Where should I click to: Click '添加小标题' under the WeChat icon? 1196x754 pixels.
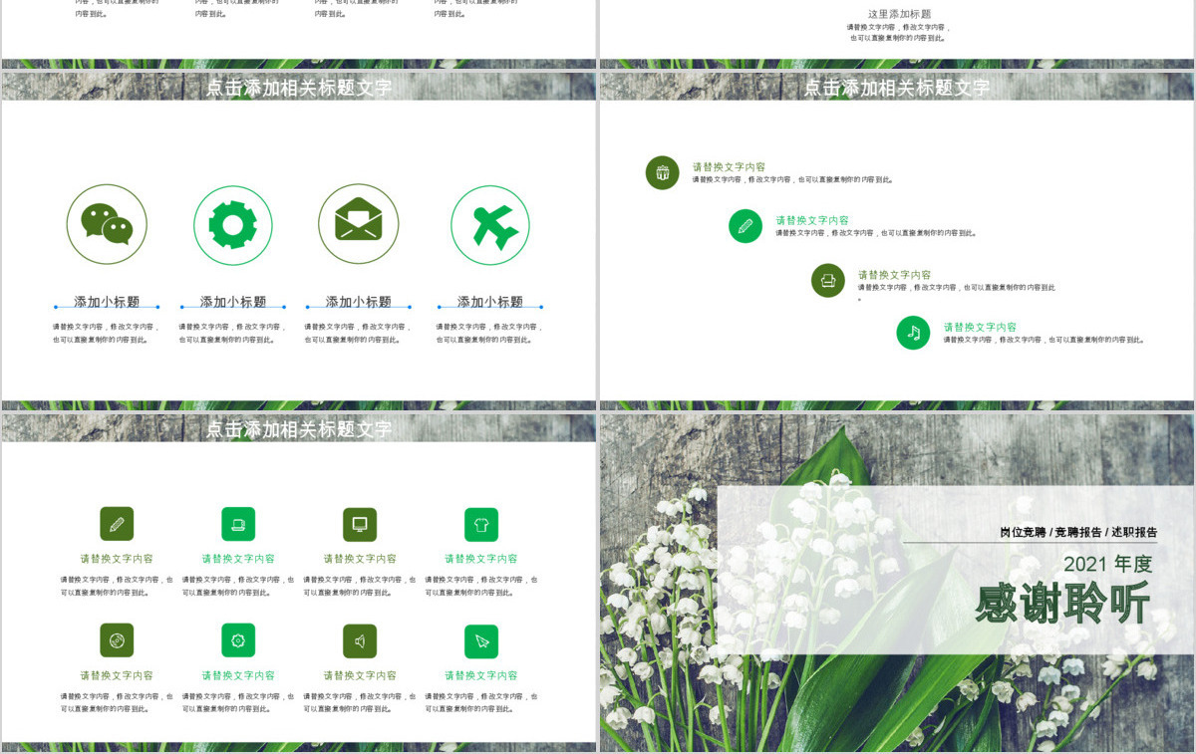pos(107,302)
